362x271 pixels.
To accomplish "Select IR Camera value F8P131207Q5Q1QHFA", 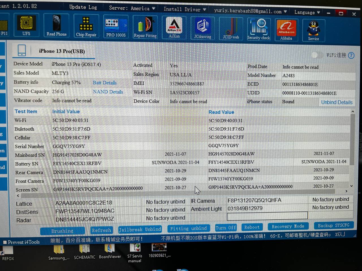I will click(x=254, y=200).
